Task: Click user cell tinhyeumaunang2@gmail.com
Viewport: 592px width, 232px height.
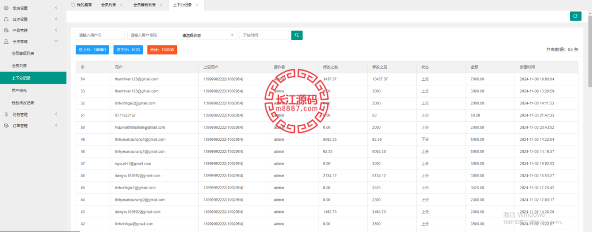Action: (140, 200)
